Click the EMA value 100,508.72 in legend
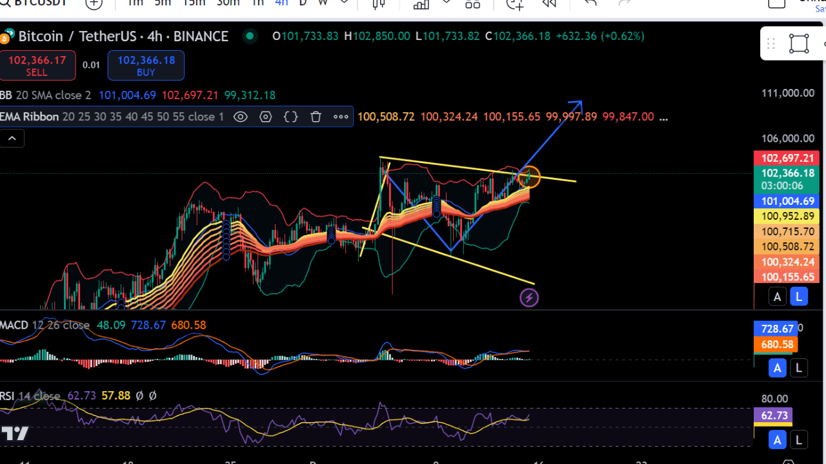The width and height of the screenshot is (826, 464). [386, 117]
